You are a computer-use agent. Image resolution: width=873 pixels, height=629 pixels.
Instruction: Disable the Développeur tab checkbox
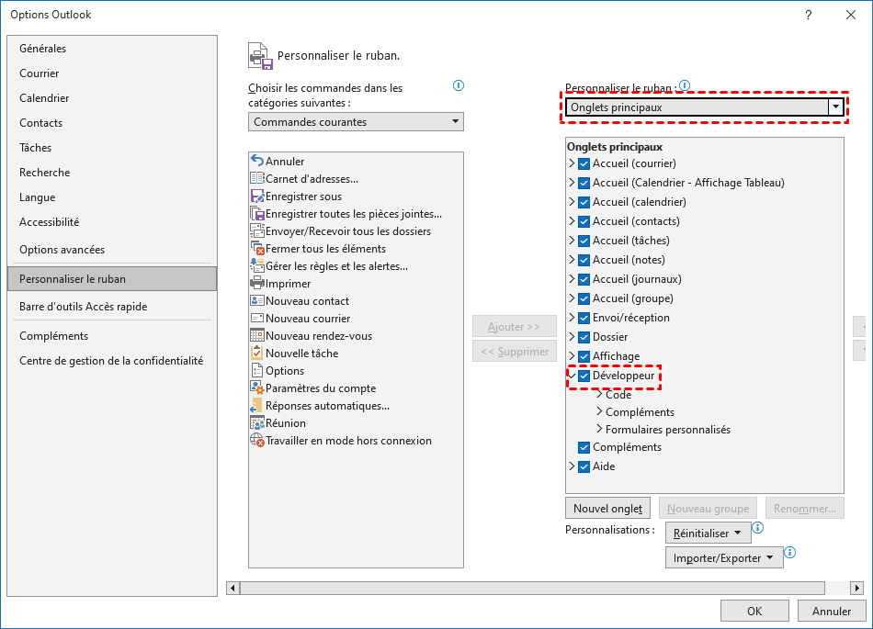[584, 376]
